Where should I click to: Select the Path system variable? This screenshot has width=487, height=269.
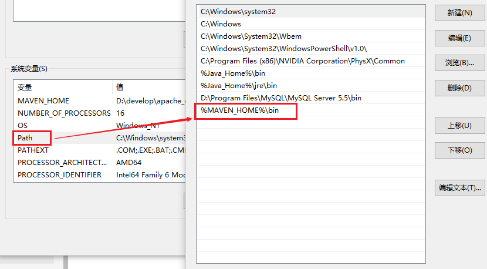point(99,138)
